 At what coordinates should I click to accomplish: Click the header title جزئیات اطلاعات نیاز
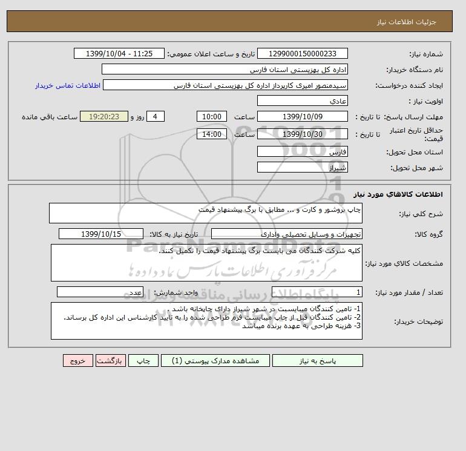tap(406, 22)
